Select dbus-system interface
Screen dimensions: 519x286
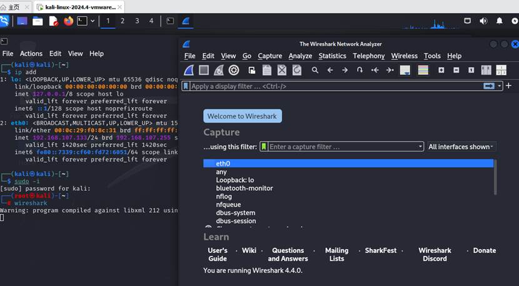348,213
